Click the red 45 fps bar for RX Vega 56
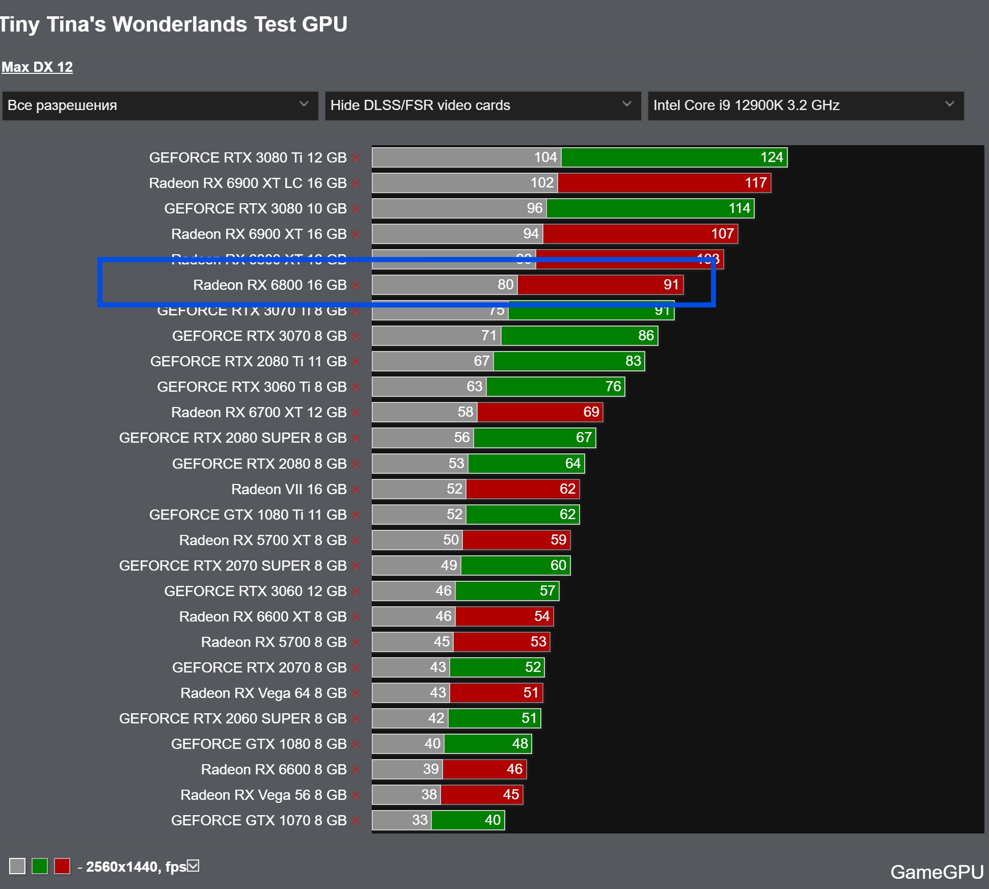The height and width of the screenshot is (889, 989). pyautogui.click(x=482, y=795)
